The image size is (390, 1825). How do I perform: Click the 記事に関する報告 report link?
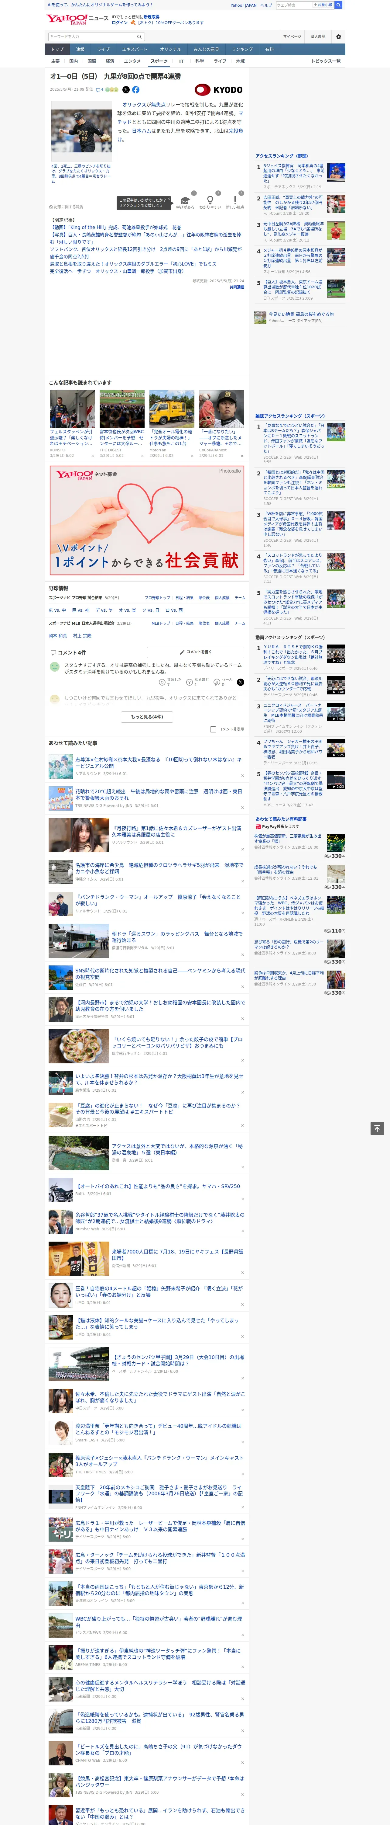click(x=67, y=207)
